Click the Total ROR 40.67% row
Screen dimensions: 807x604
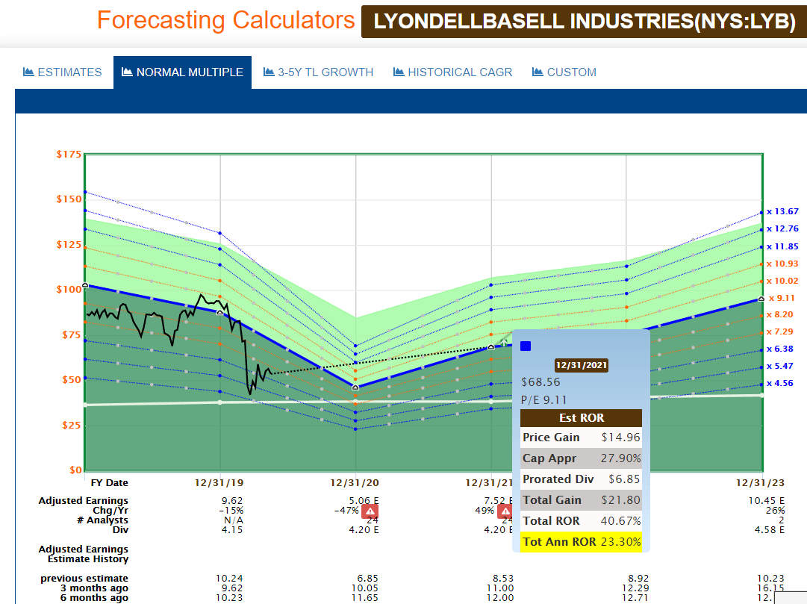(581, 521)
